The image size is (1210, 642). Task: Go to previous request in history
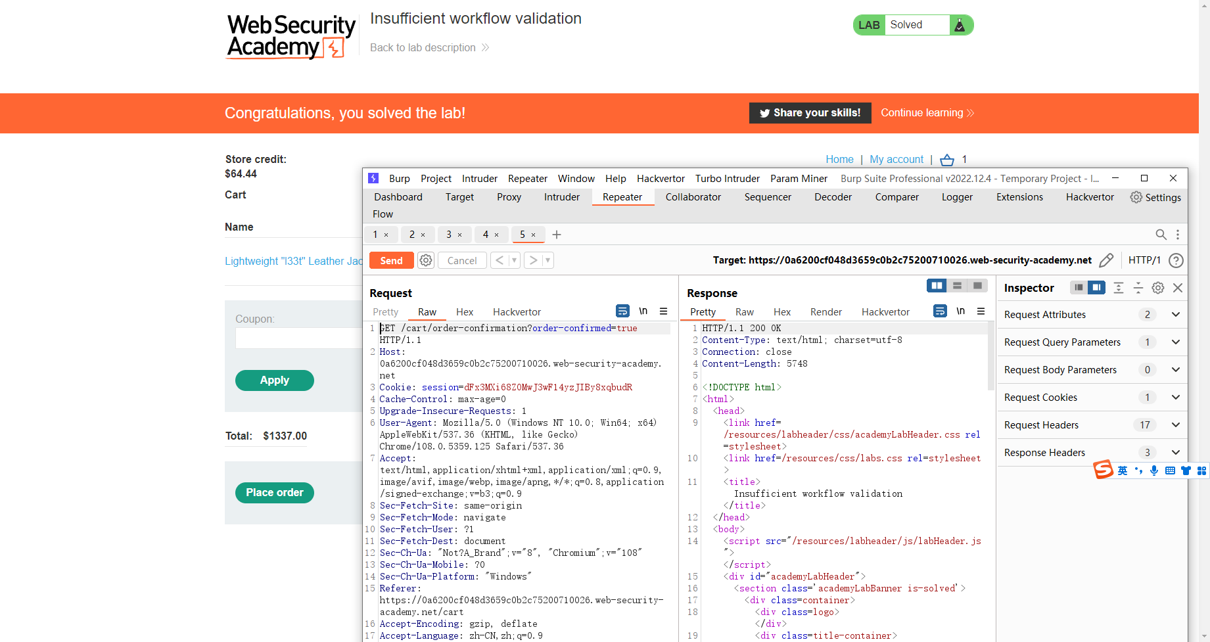click(500, 260)
